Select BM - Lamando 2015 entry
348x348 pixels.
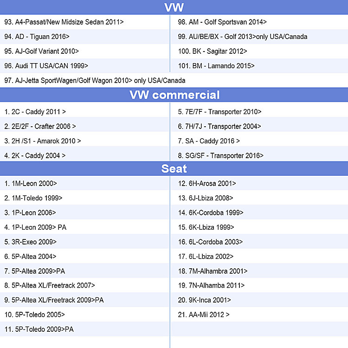(x=259, y=66)
